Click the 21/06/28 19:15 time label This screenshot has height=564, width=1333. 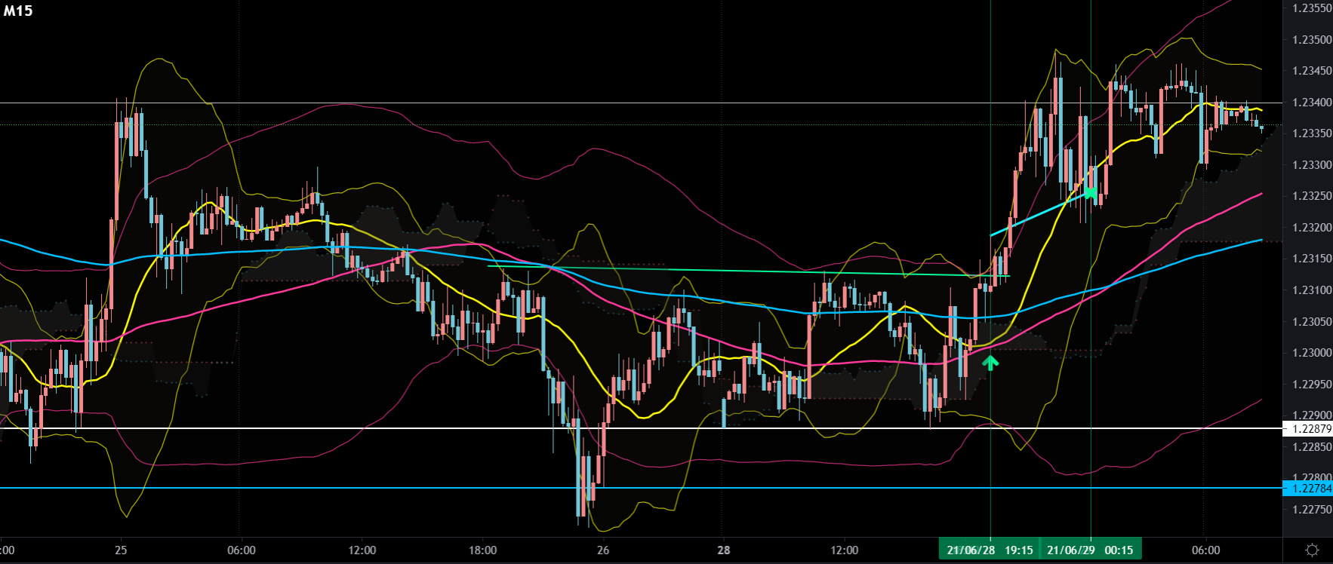pyautogui.click(x=990, y=550)
